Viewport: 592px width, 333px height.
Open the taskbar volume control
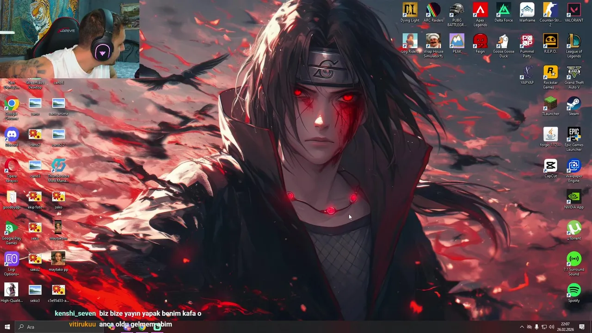click(x=551, y=327)
